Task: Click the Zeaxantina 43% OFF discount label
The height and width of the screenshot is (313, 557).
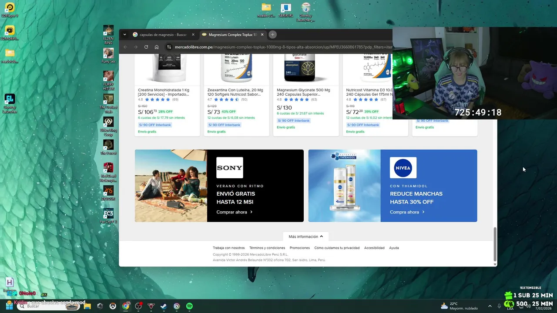Action: [x=228, y=112]
